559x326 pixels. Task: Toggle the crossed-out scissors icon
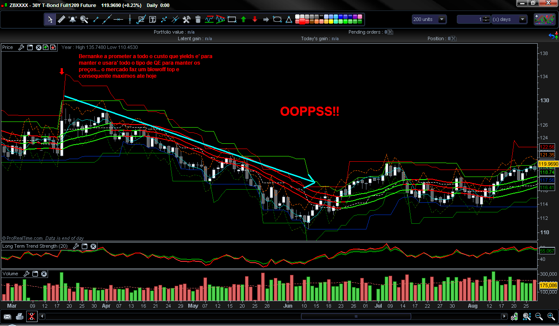pos(31,316)
